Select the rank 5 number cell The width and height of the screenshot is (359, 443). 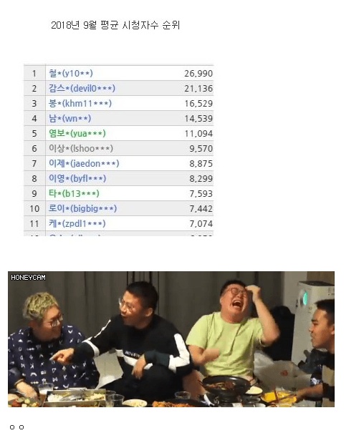click(34, 133)
